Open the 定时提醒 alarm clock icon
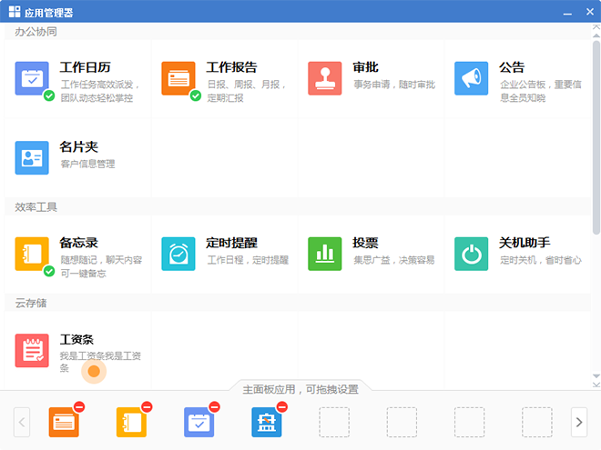Screen dimensions: 601x450 178,254
